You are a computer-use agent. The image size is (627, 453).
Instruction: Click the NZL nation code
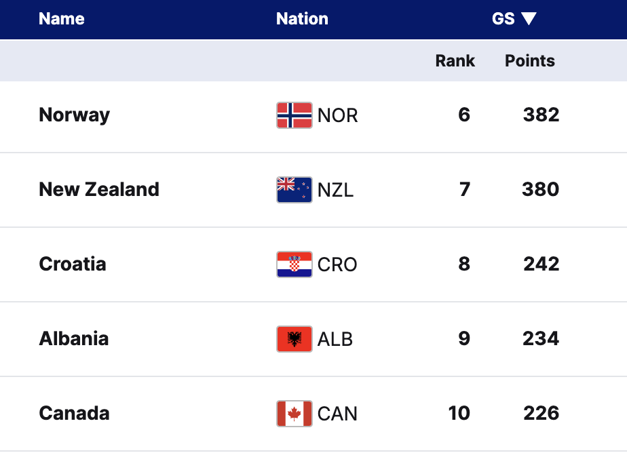tap(335, 191)
